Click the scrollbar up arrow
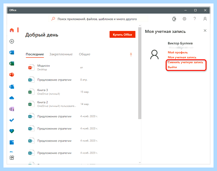 140,26
